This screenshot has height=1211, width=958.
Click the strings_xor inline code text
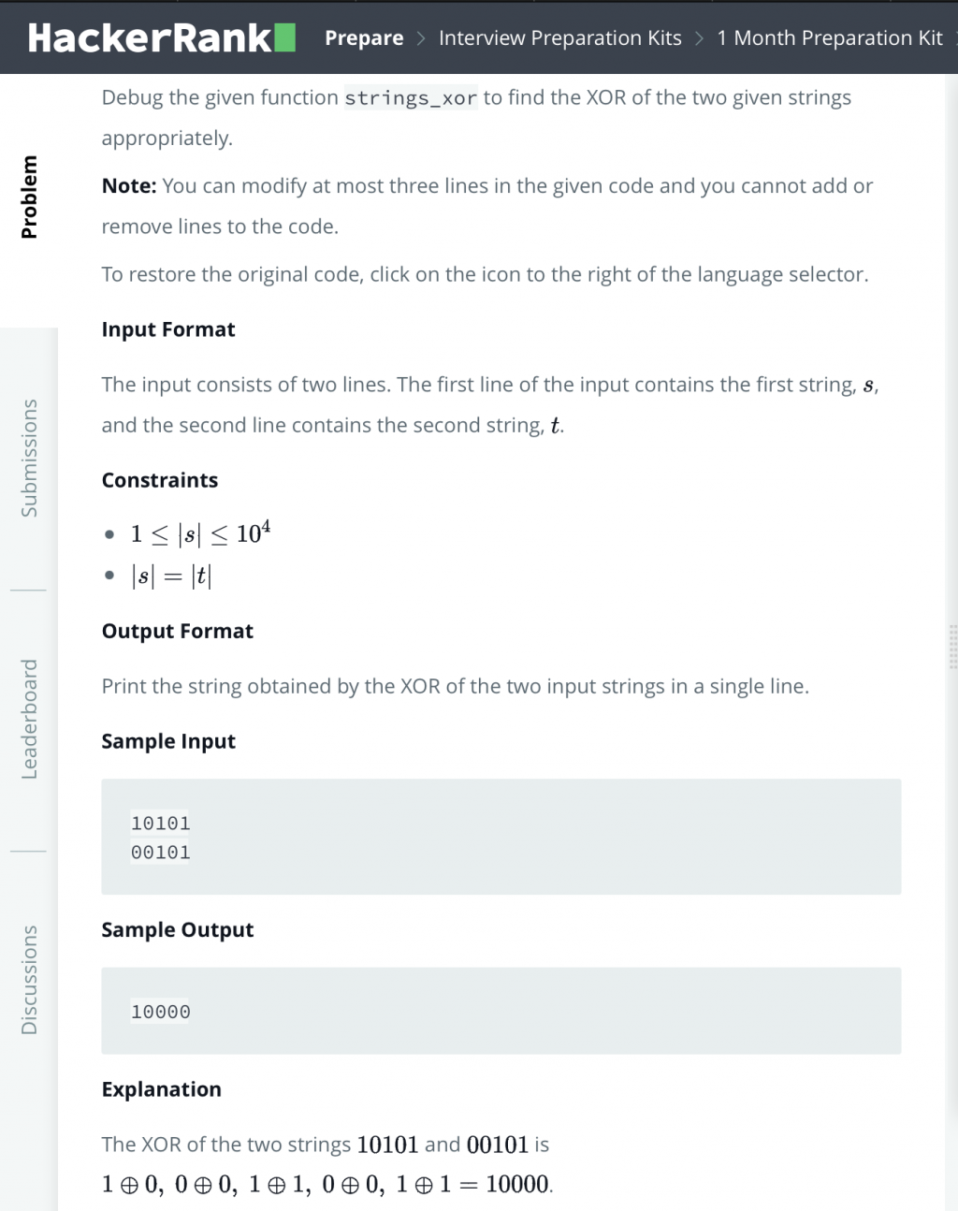pos(411,98)
